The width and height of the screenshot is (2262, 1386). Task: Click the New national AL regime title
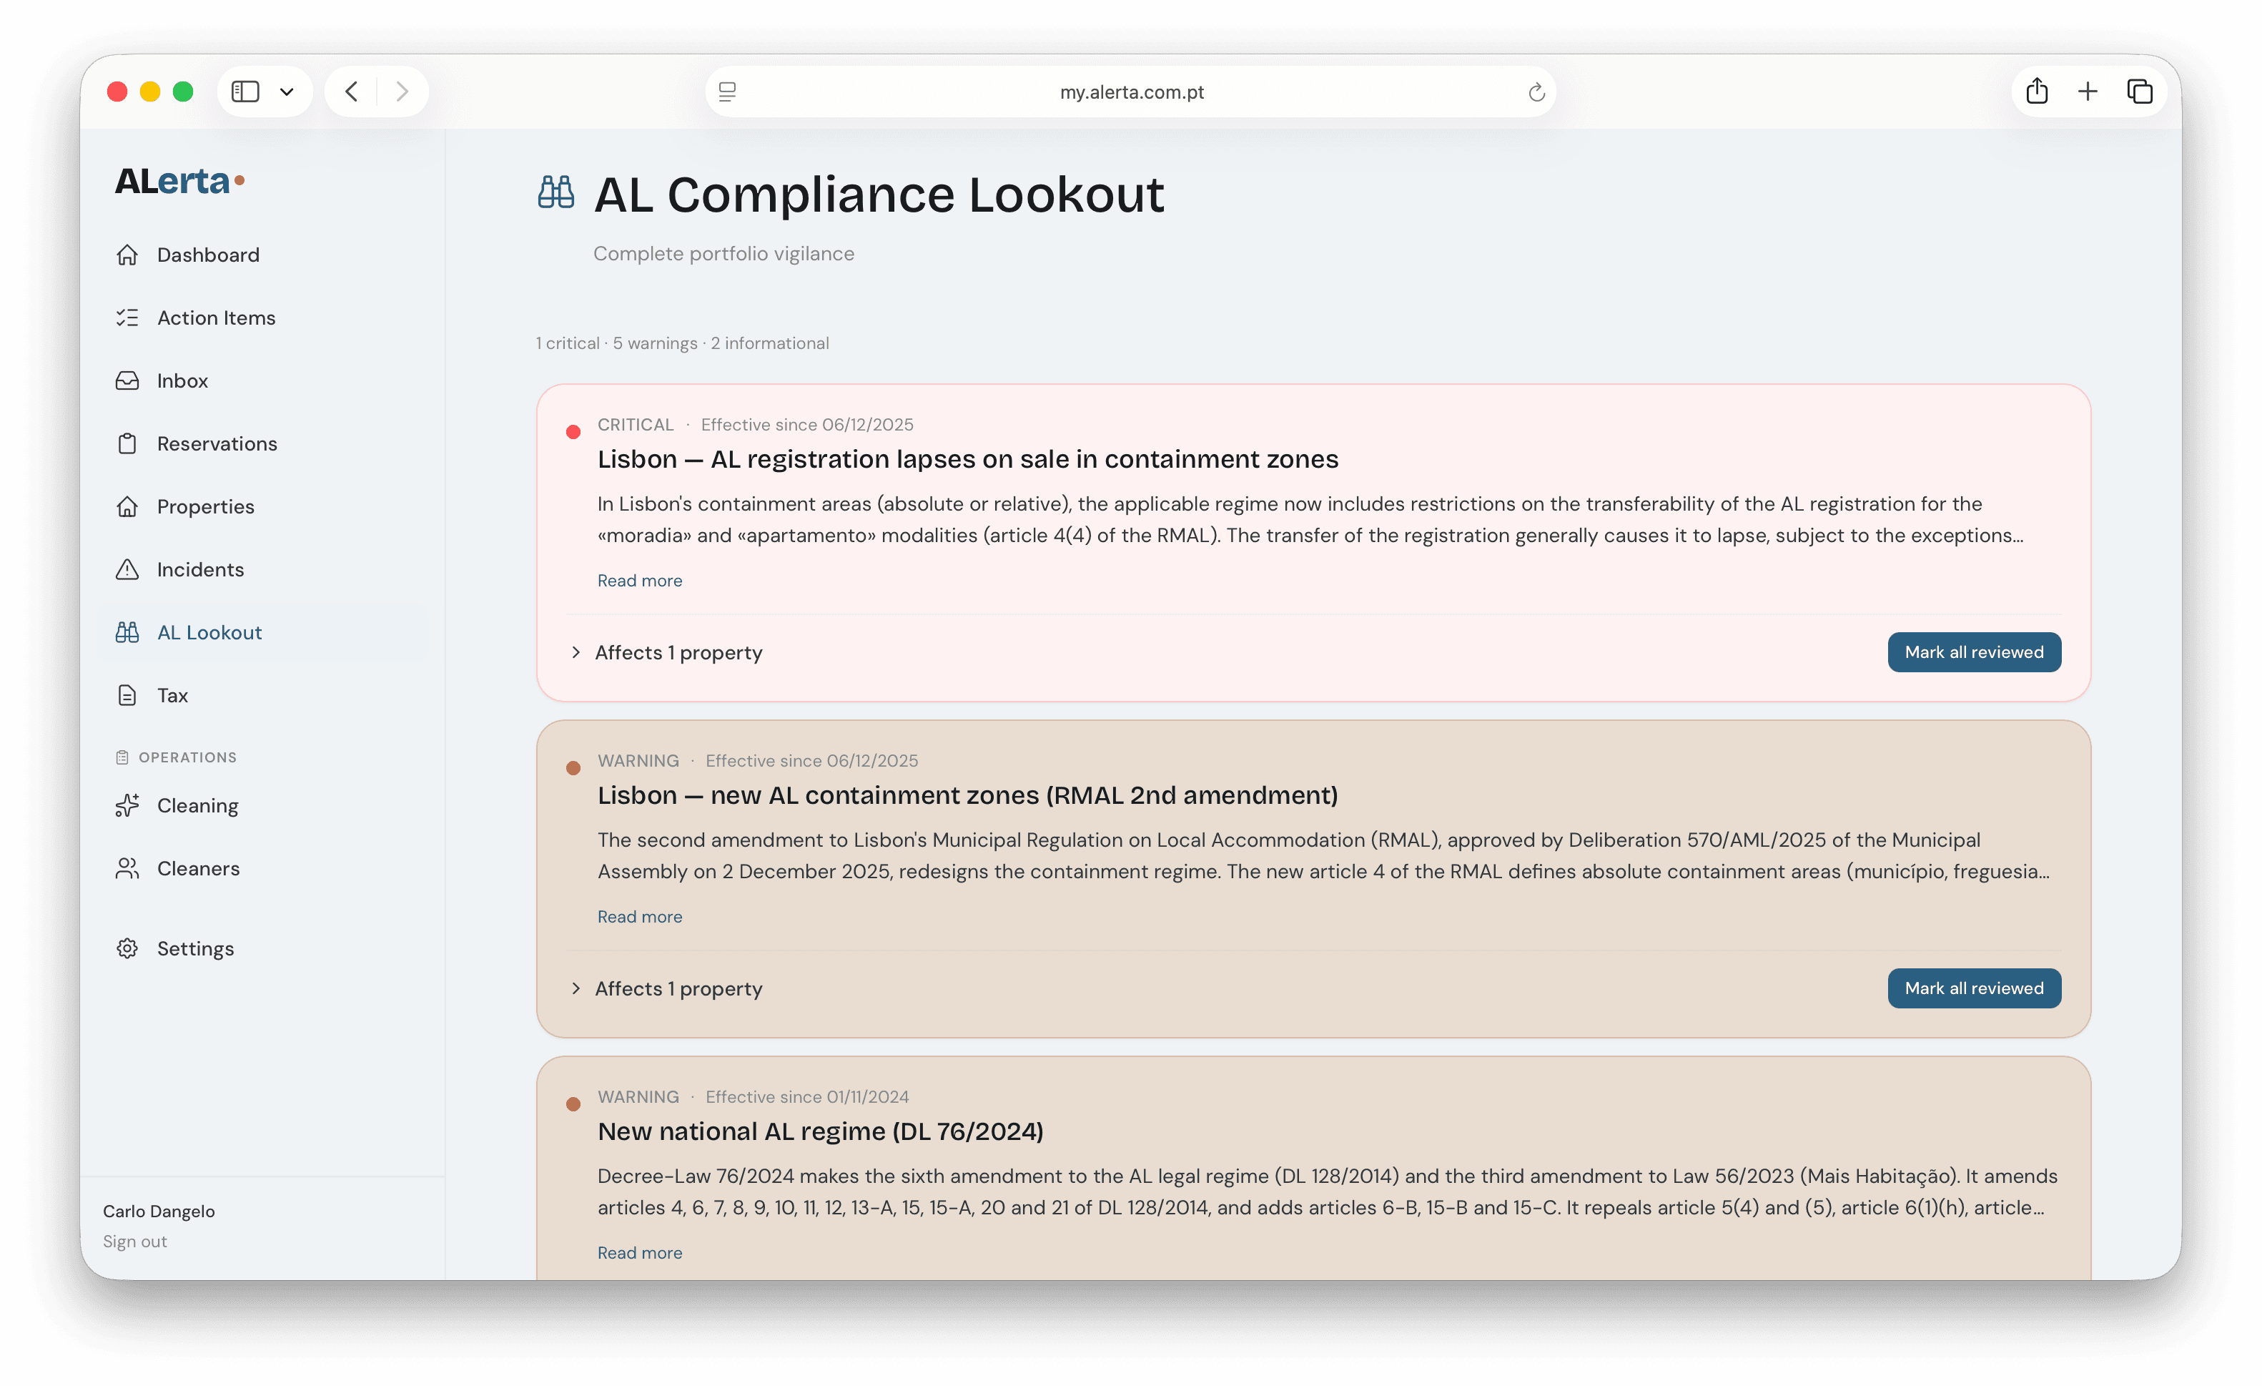click(821, 1131)
